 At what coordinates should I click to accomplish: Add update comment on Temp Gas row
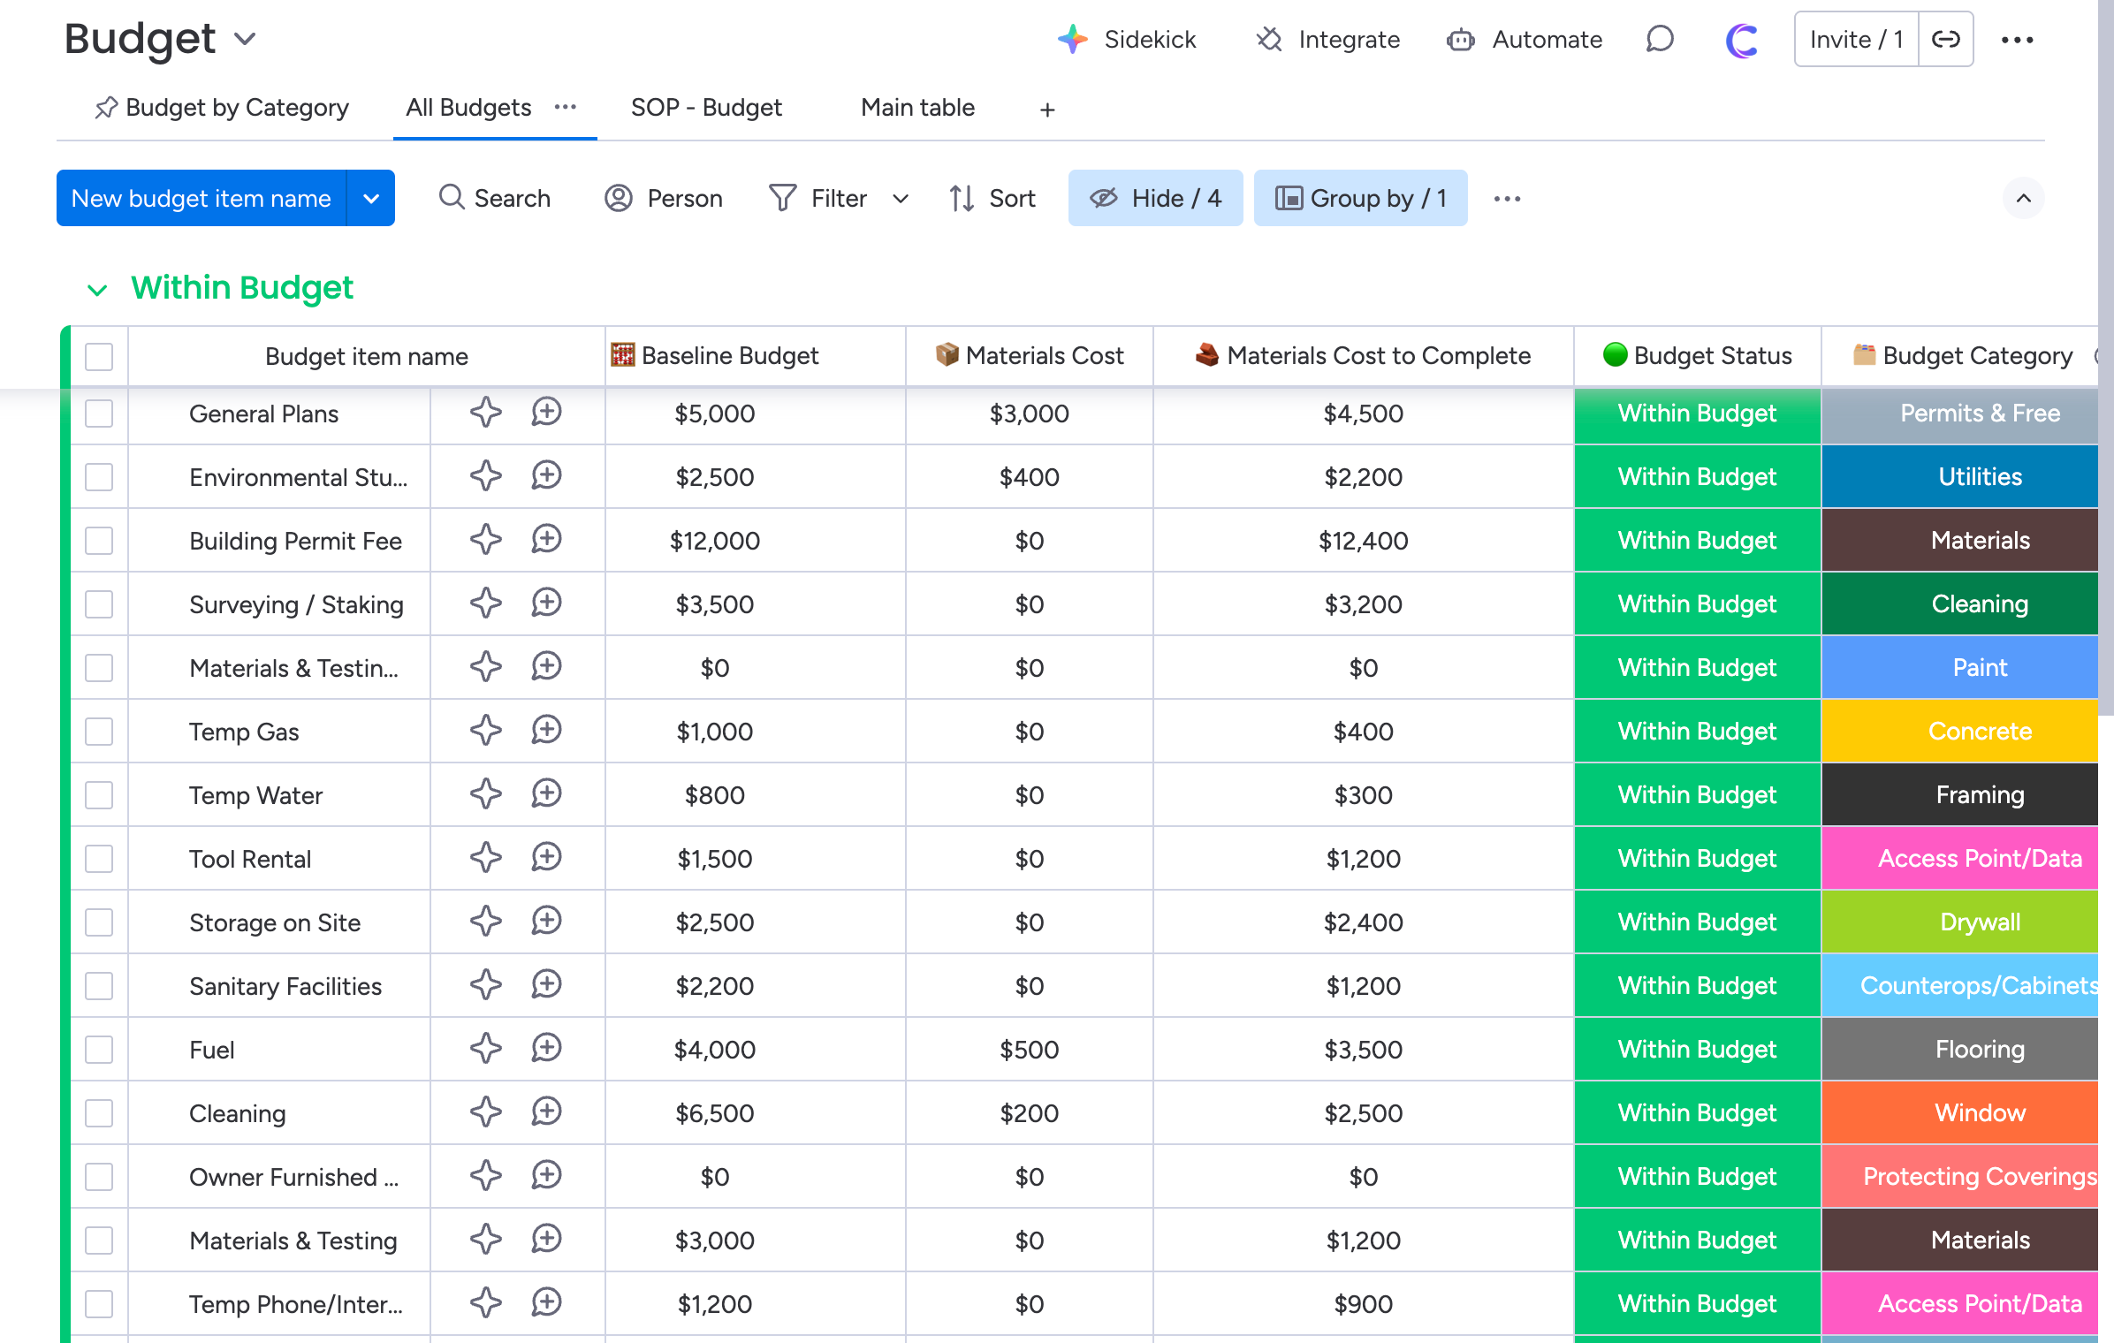click(547, 731)
